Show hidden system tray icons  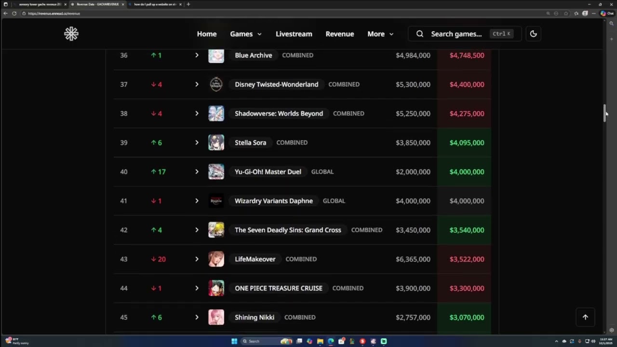pos(556,341)
